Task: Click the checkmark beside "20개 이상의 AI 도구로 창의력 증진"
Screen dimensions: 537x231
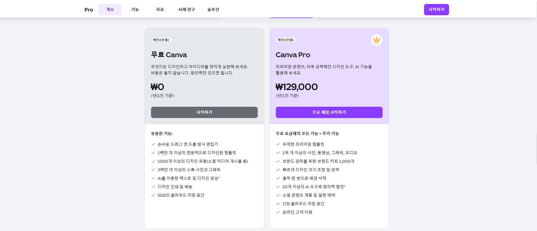Action: (x=278, y=187)
